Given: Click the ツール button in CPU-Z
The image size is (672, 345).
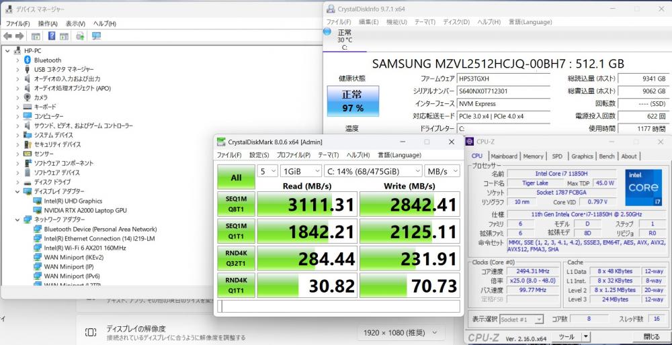Looking at the screenshot, I should click(x=567, y=337).
